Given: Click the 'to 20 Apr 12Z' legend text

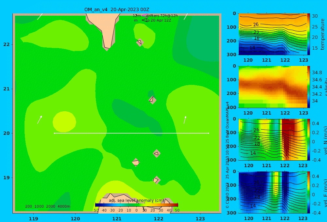Looking at the screenshot, I should click(159, 21).
